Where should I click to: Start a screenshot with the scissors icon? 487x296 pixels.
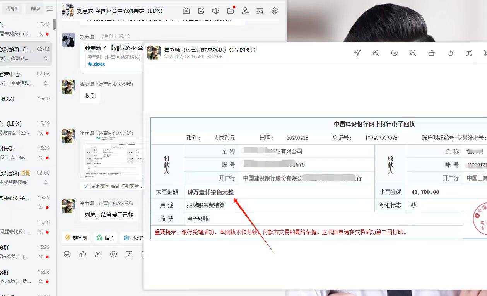pos(98,254)
